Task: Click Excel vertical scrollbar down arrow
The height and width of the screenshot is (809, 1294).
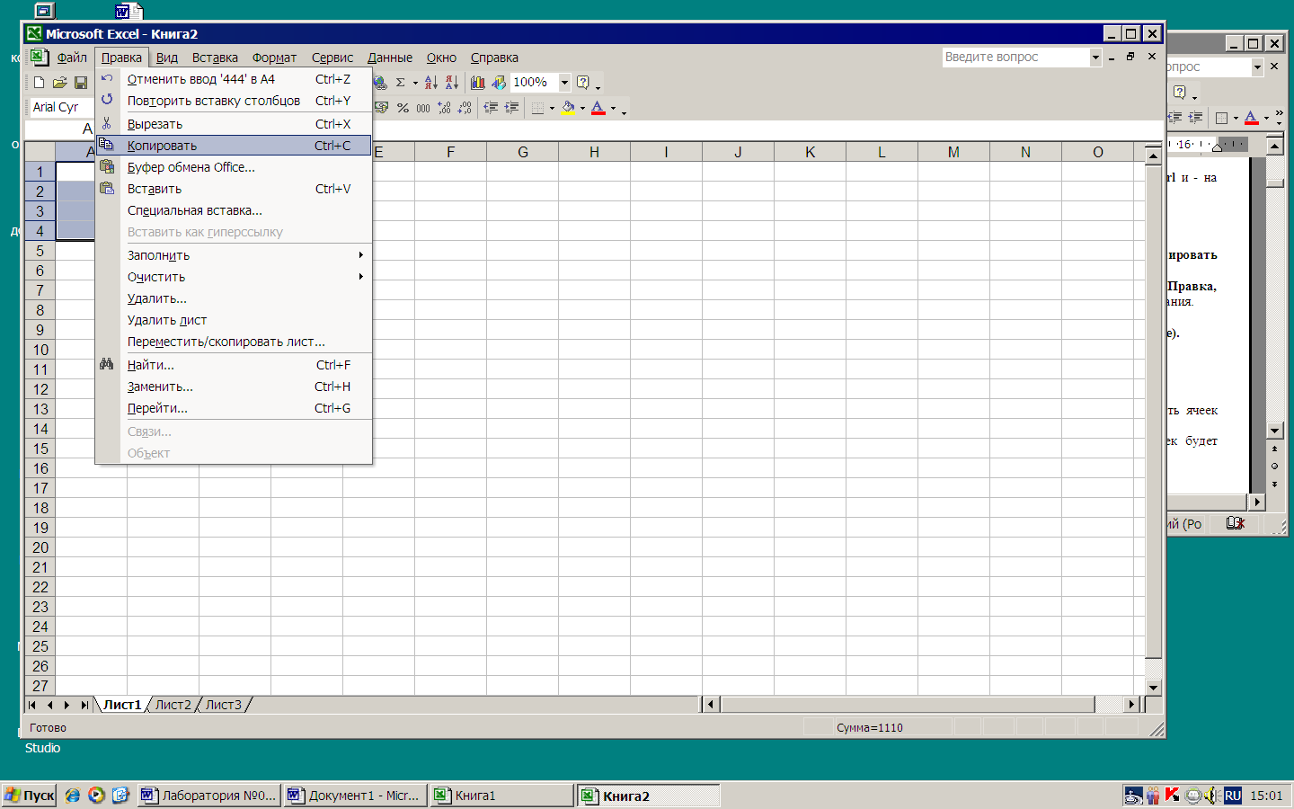Action: tap(1154, 688)
